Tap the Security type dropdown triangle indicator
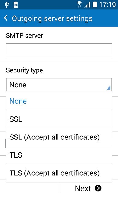Viewport: 118px width, 197px height. (x=108, y=88)
